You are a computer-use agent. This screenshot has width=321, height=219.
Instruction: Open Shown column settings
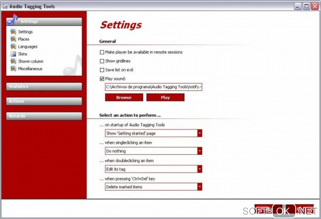pyautogui.click(x=31, y=61)
